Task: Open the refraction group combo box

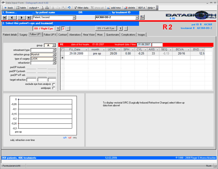Action: [x=54, y=55]
